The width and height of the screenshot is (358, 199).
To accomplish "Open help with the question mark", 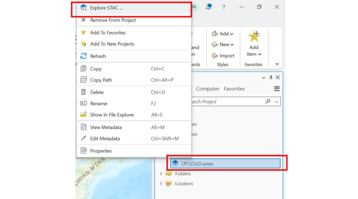I will tap(224, 7).
